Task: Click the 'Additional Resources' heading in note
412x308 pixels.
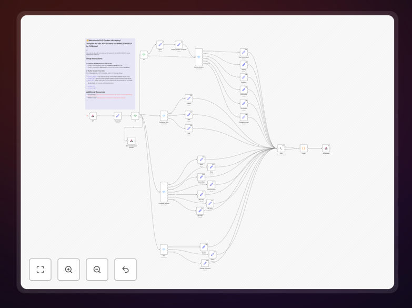Action: coord(95,92)
